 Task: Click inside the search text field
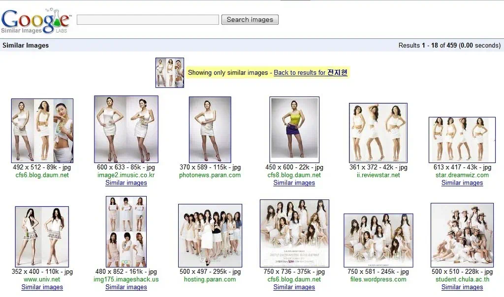(x=147, y=19)
